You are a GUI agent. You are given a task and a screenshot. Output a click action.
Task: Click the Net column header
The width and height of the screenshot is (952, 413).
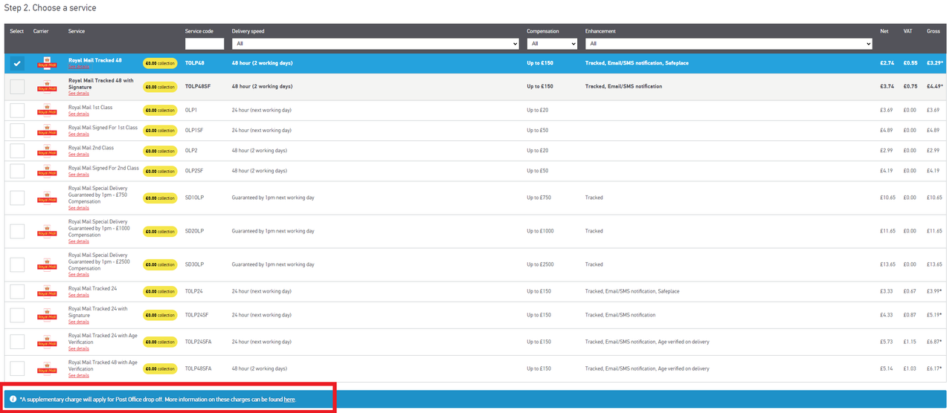click(884, 31)
